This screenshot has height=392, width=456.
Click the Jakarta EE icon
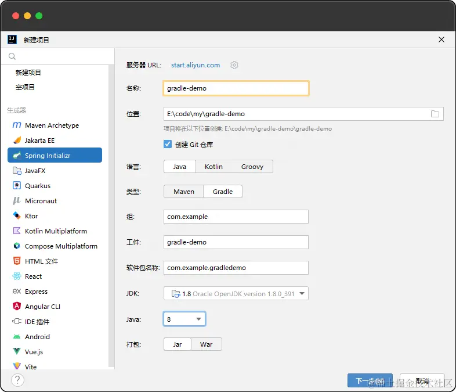click(17, 141)
